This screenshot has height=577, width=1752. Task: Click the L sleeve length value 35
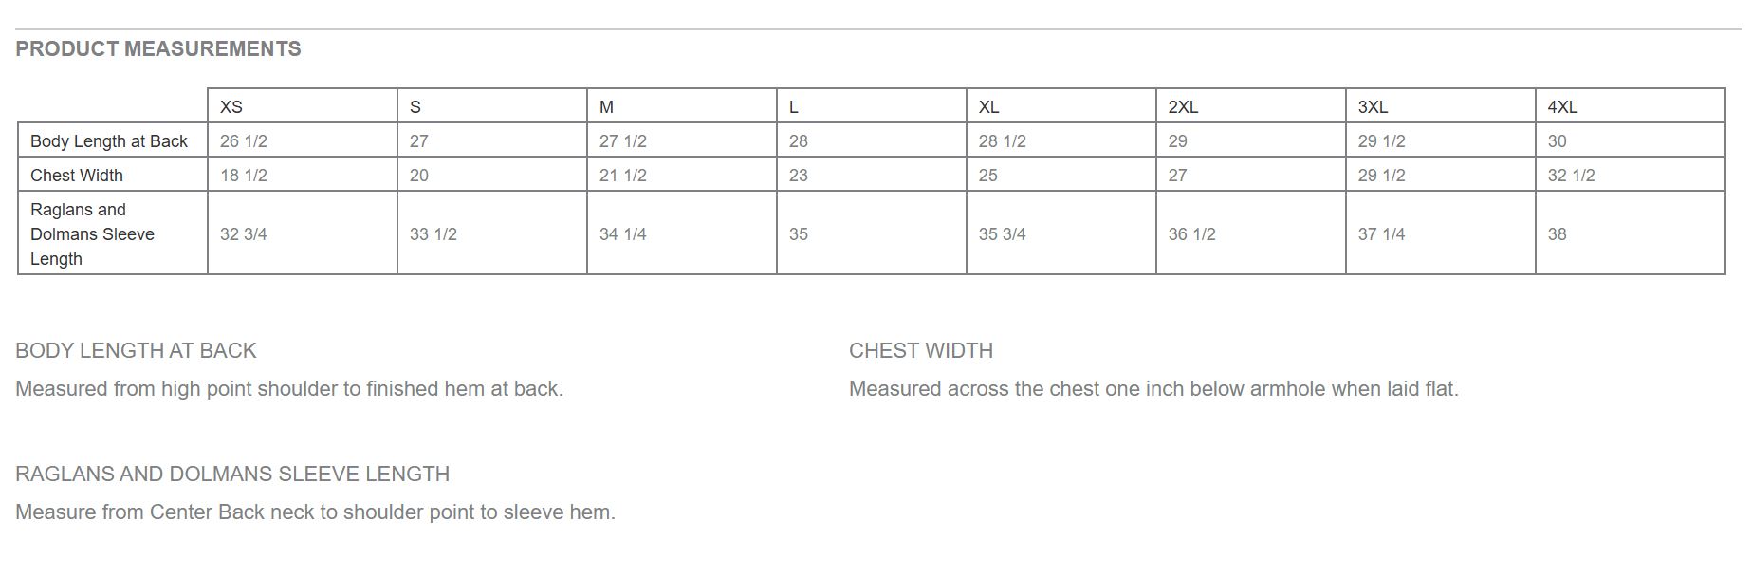pyautogui.click(x=799, y=234)
